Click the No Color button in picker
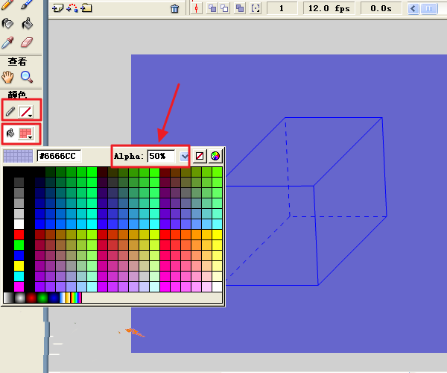Screen dimensions: 447x373 point(200,156)
